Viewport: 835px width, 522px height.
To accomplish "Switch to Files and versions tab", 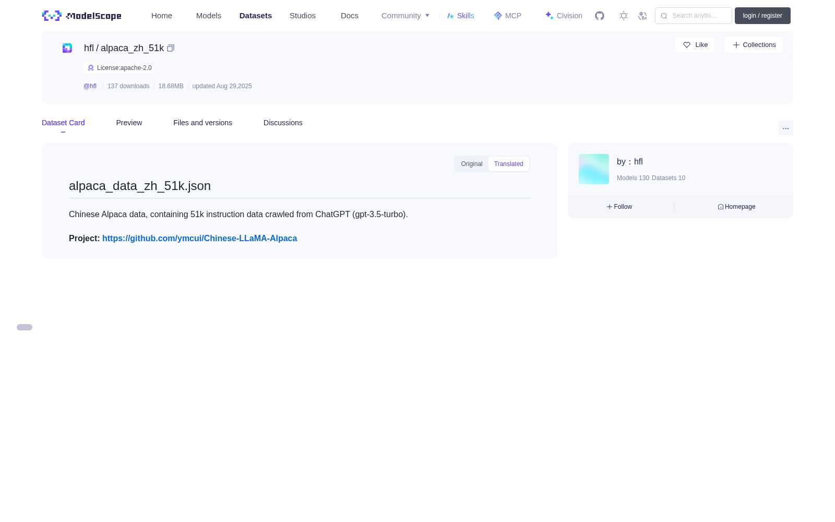I will (x=202, y=123).
